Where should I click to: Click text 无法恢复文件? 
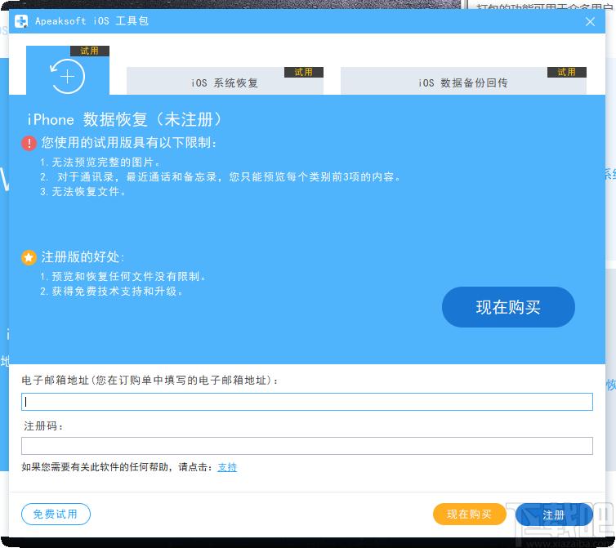pos(83,192)
